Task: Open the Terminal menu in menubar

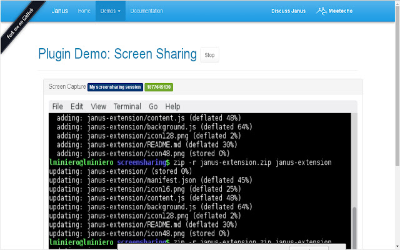Action: [127, 106]
